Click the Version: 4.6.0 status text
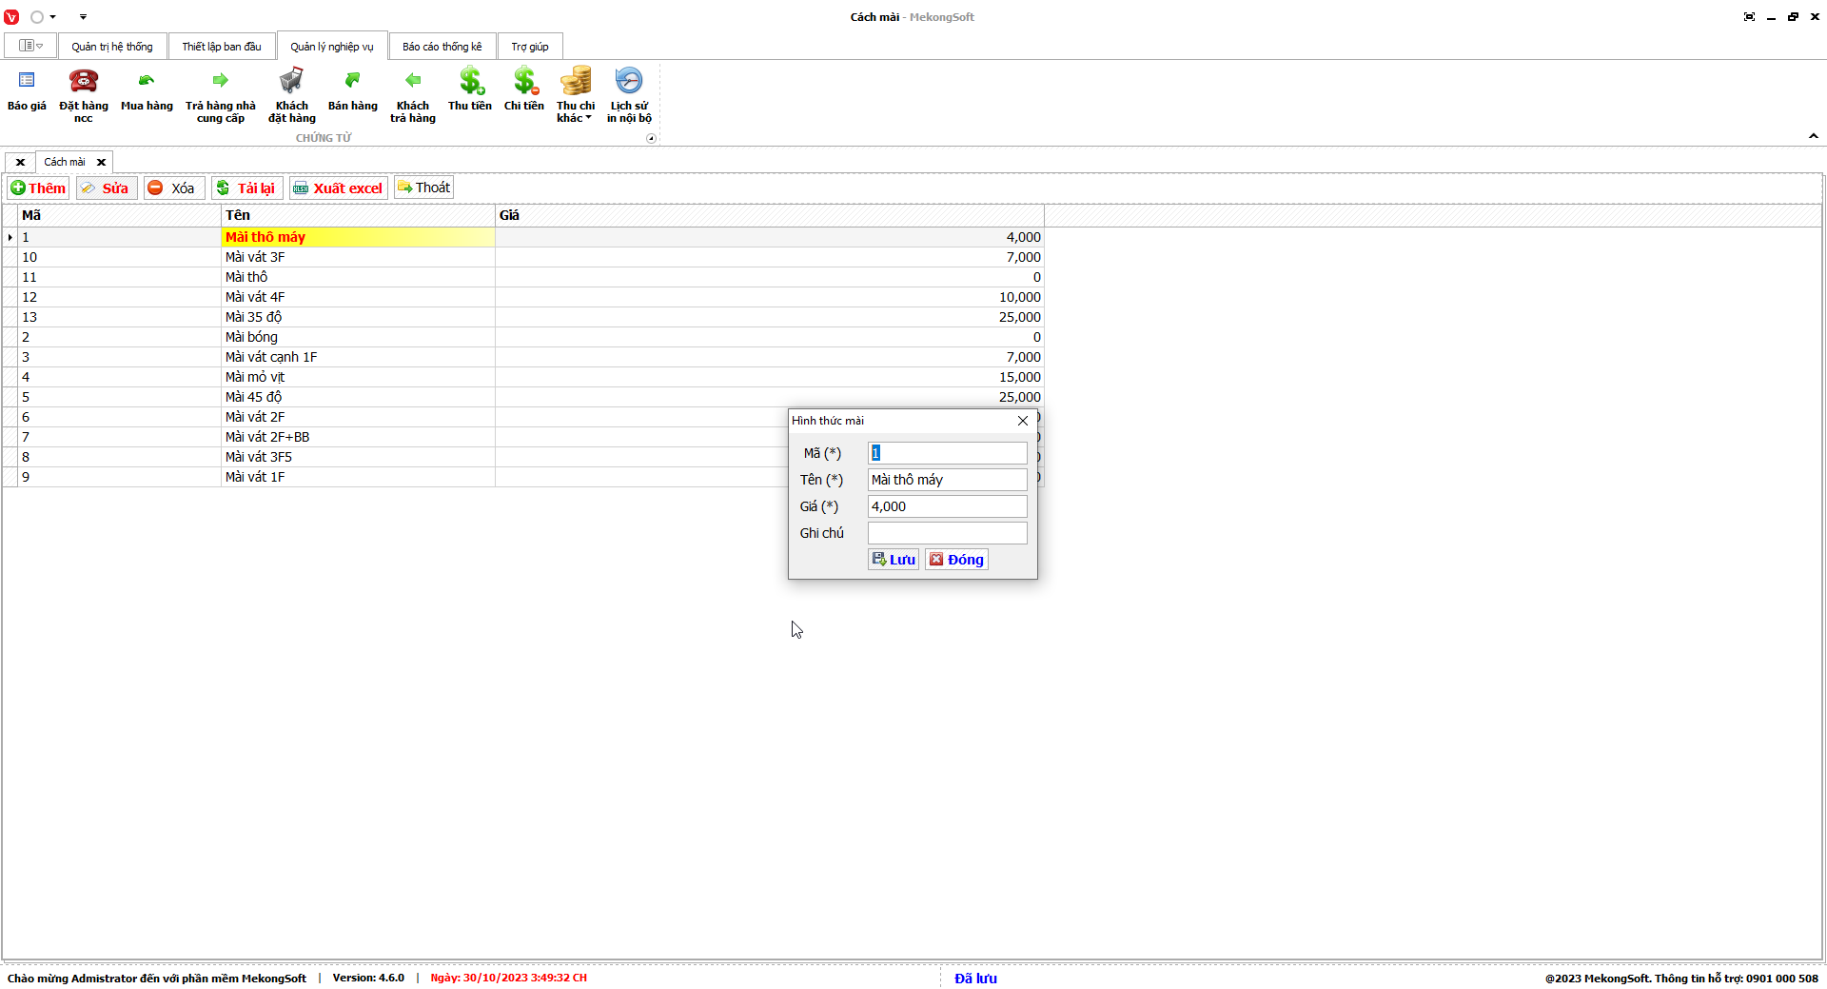 click(368, 978)
